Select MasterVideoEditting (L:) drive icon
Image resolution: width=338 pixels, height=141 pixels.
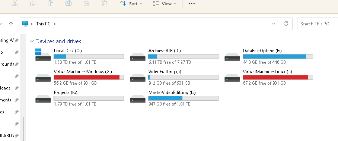coord(137,99)
